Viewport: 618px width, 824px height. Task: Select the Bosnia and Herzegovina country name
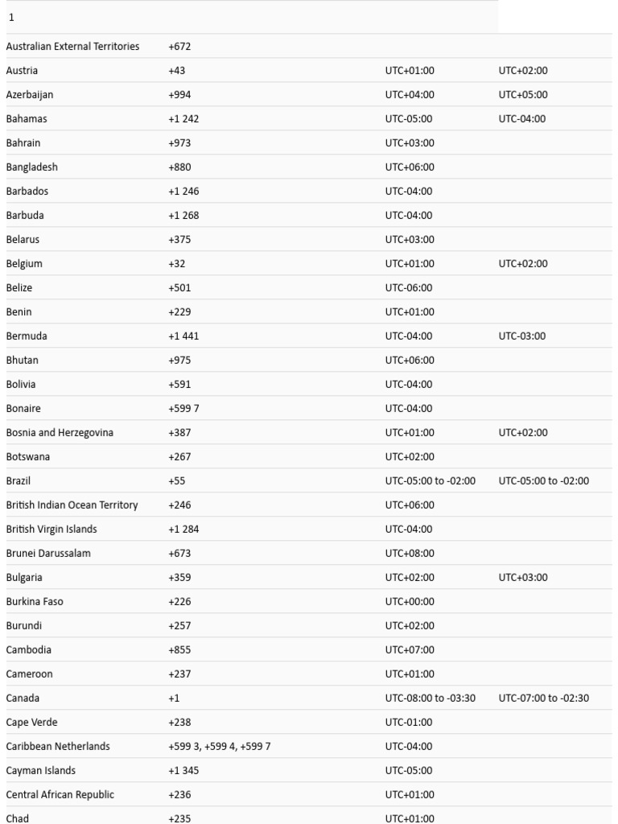click(60, 432)
